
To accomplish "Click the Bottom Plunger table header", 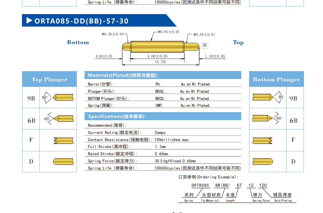I will 276,80.
